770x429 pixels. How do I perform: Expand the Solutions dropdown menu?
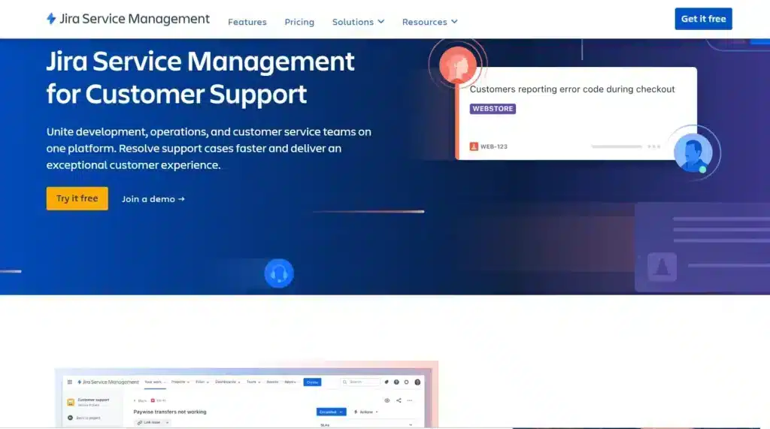click(358, 22)
